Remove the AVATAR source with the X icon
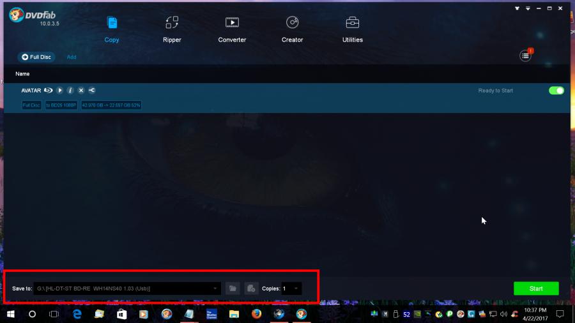 point(81,90)
